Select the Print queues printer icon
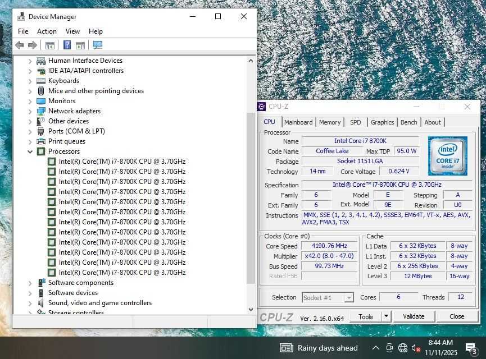 point(41,141)
